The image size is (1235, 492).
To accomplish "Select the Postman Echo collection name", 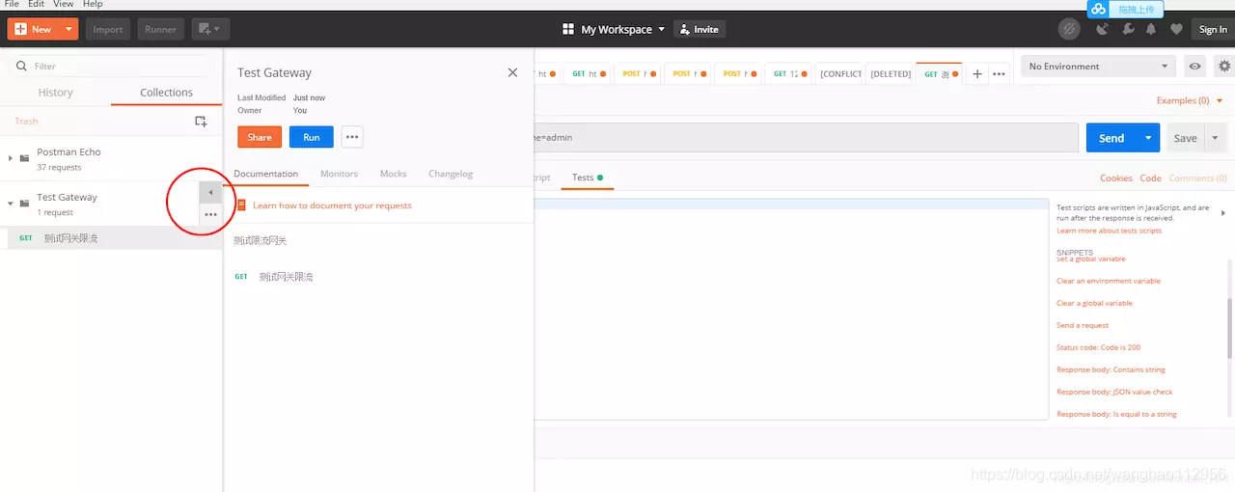I will [69, 151].
